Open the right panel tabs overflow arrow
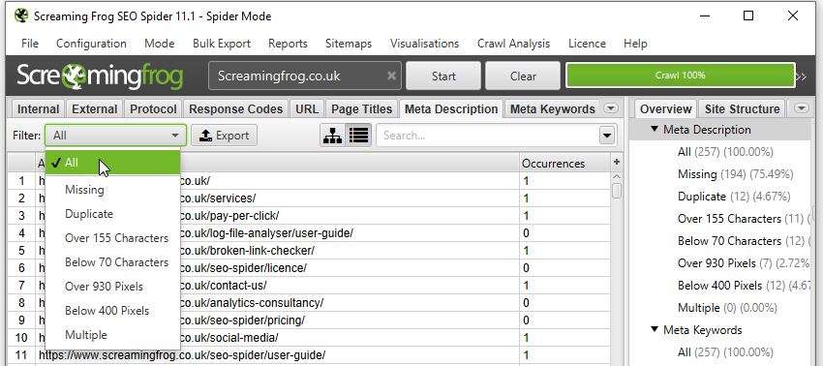Image resolution: width=823 pixels, height=366 pixels. [x=801, y=108]
